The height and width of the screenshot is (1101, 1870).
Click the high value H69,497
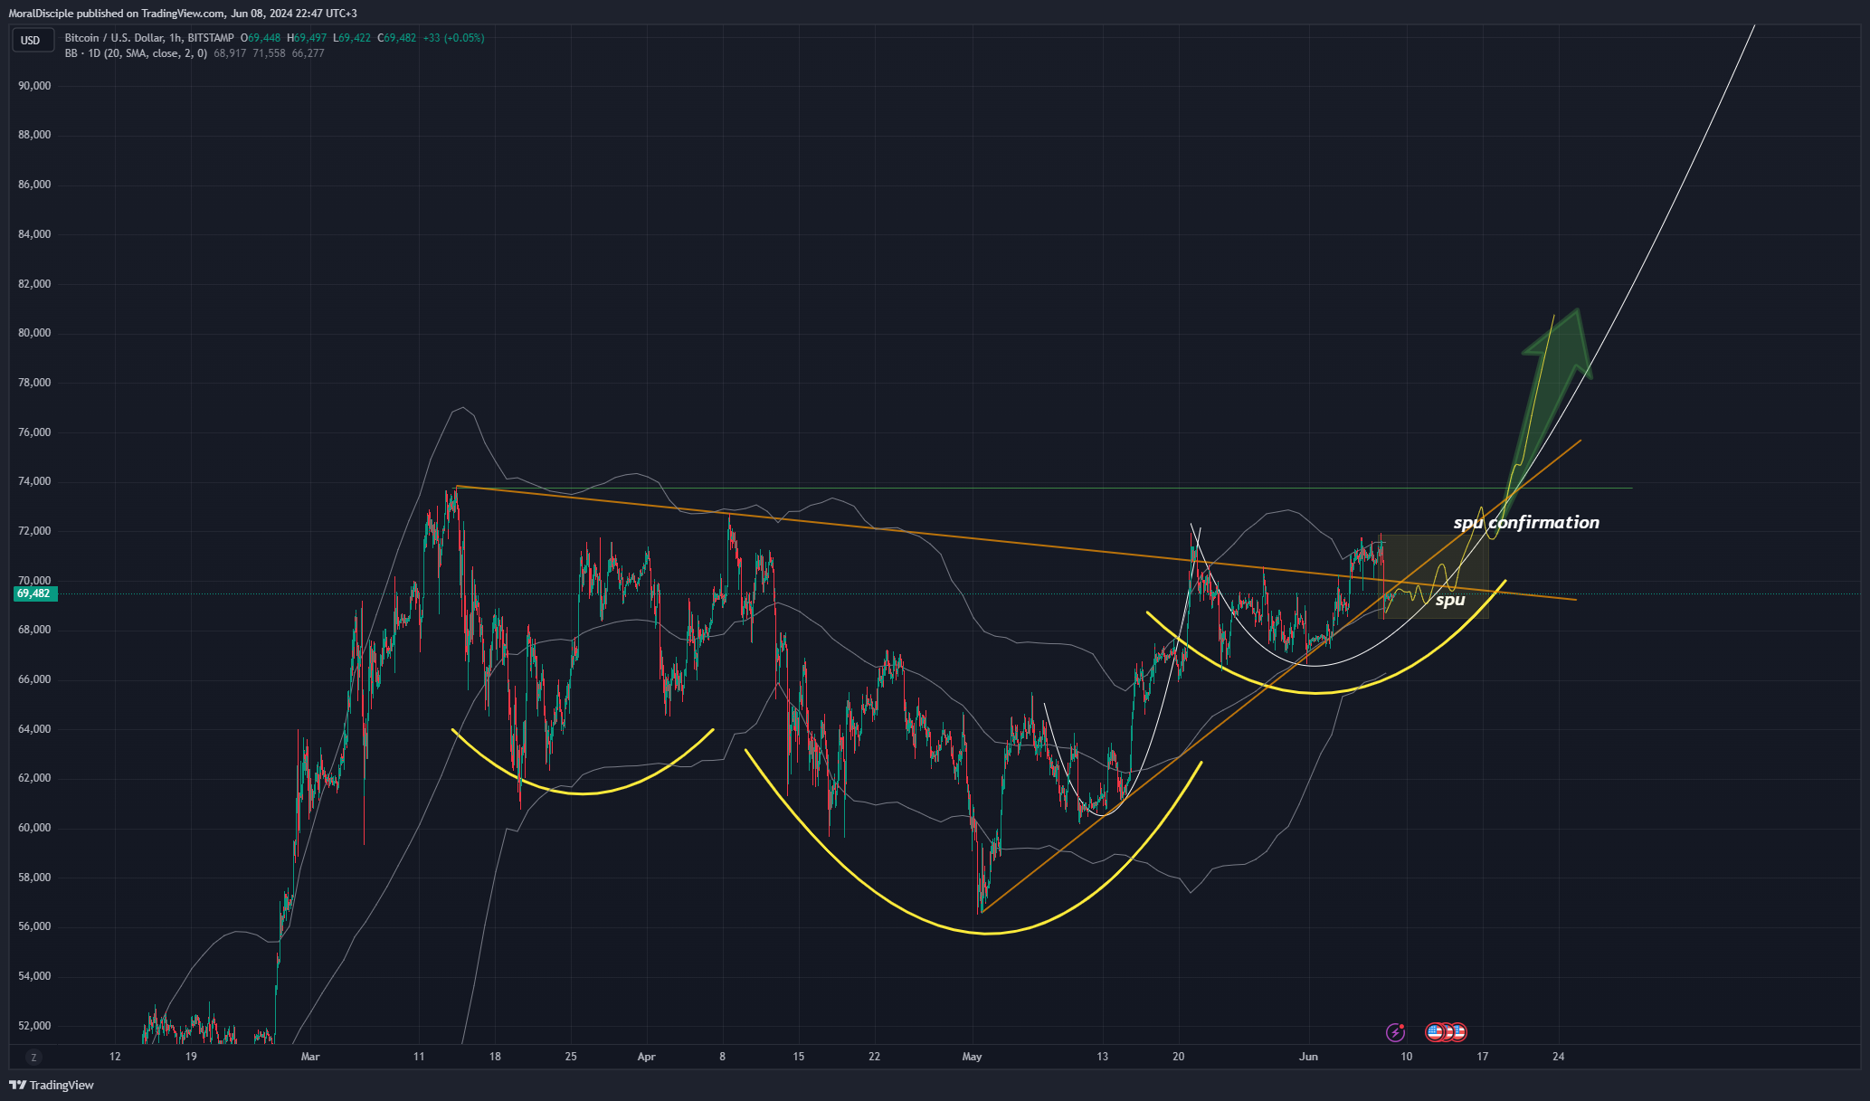pyautogui.click(x=307, y=38)
